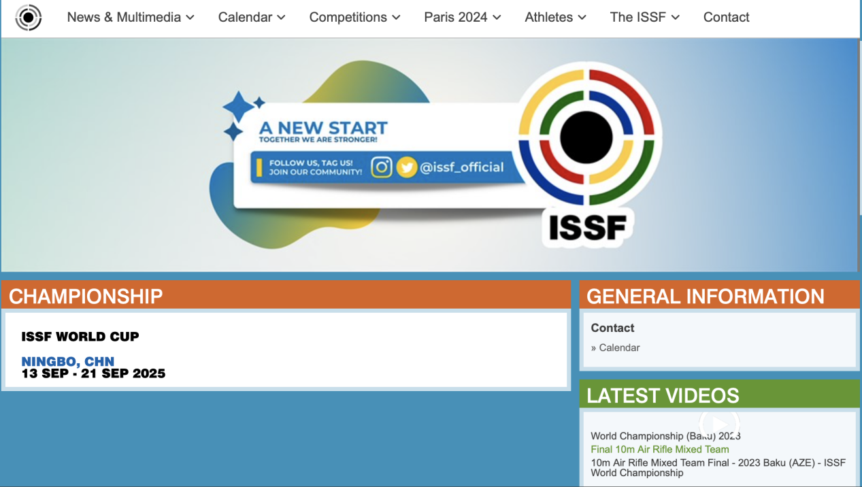The image size is (862, 487).
Task: Click the Calendar link under General Information
Action: (619, 348)
